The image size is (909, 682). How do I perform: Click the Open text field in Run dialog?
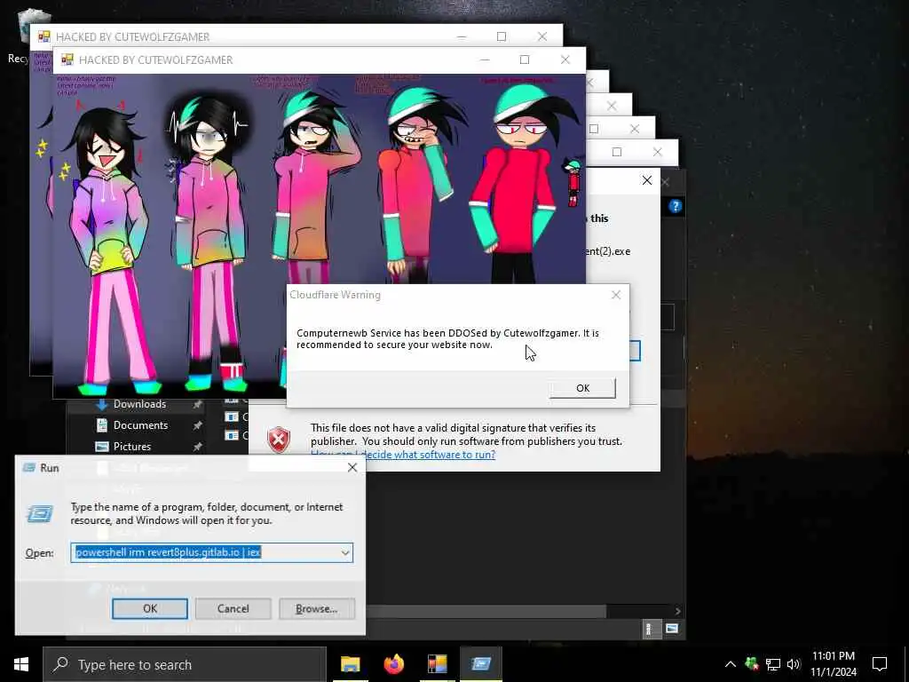(x=205, y=552)
